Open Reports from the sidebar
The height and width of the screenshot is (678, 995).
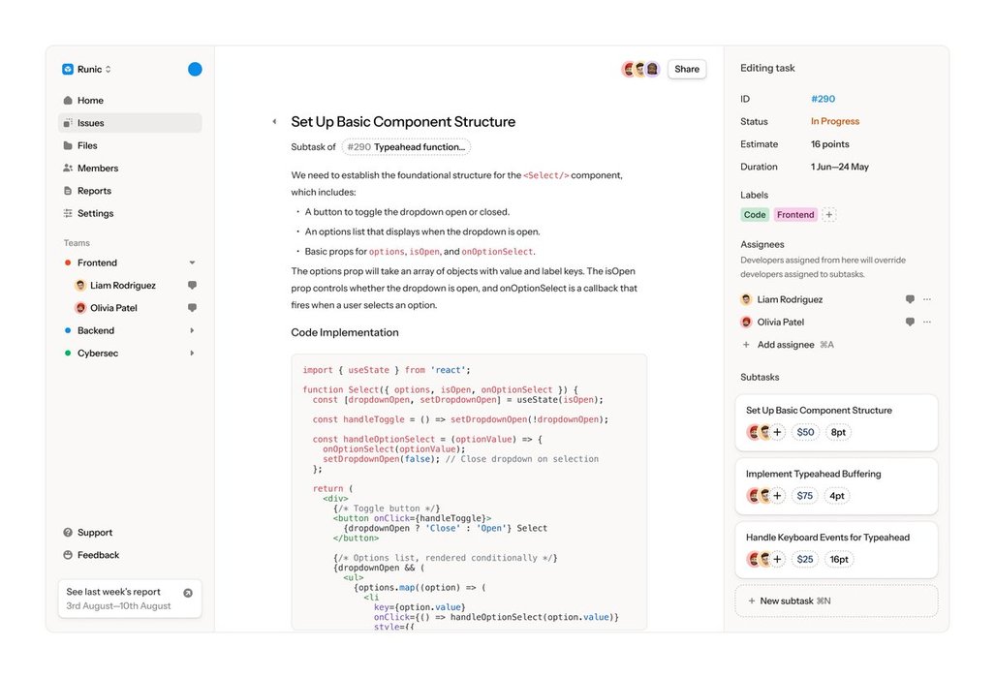(94, 191)
